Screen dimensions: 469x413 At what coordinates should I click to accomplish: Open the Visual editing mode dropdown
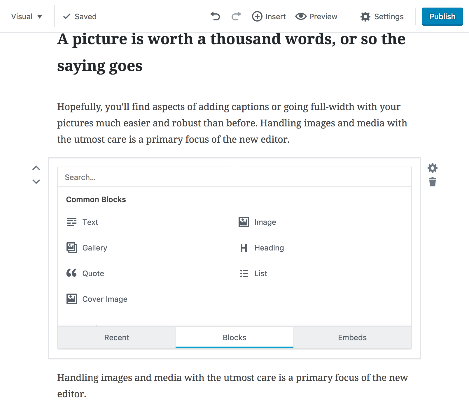(x=27, y=17)
